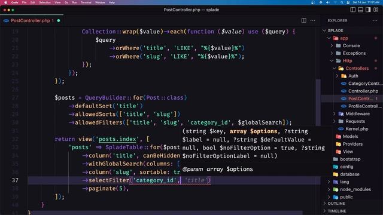Screen dimensions: 383x215
Task: Click the split editor right icon
Action: tap(303, 20)
